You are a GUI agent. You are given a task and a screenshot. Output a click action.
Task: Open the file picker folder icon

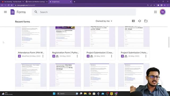[x=146, y=21]
